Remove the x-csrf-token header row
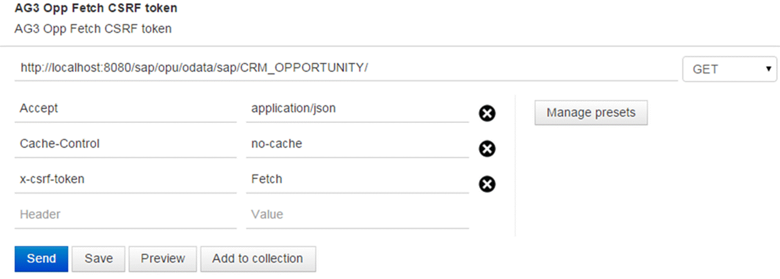The height and width of the screenshot is (279, 780). pos(487,184)
